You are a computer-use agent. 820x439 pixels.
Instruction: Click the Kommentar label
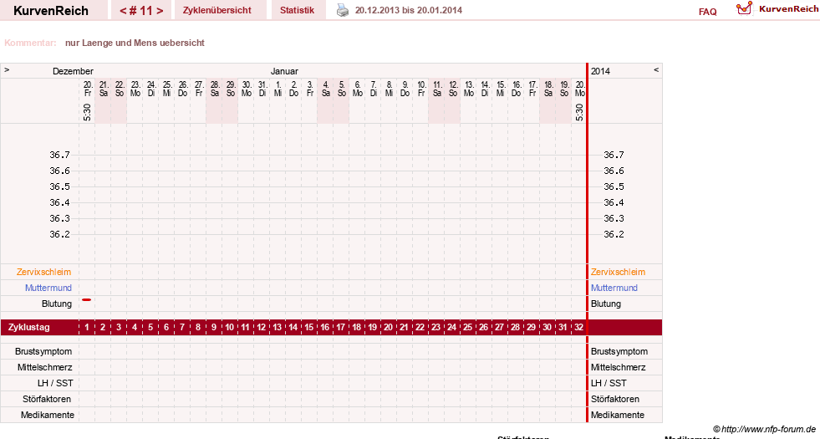coord(30,43)
